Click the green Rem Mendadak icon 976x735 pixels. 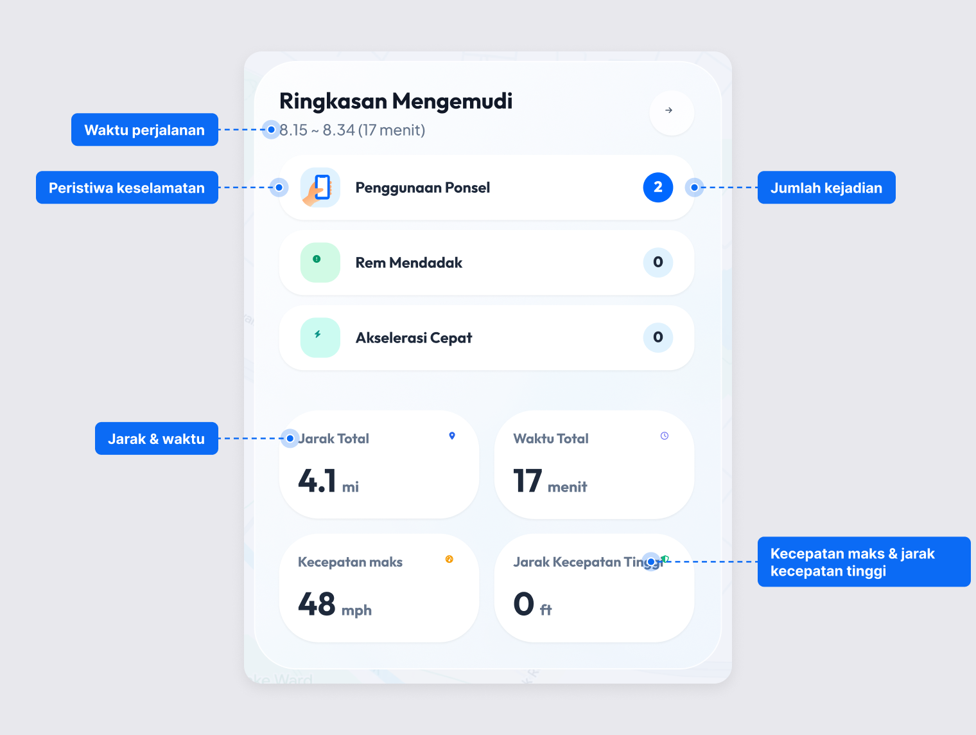(320, 263)
